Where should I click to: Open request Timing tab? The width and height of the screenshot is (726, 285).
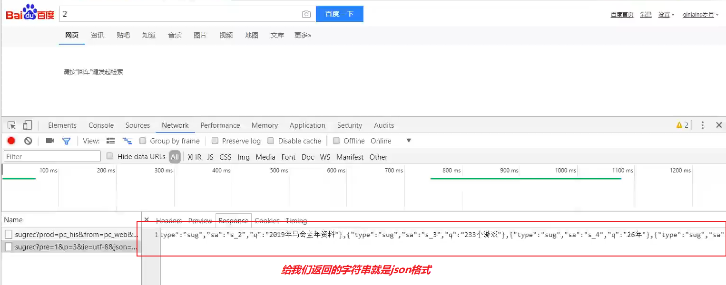click(296, 221)
